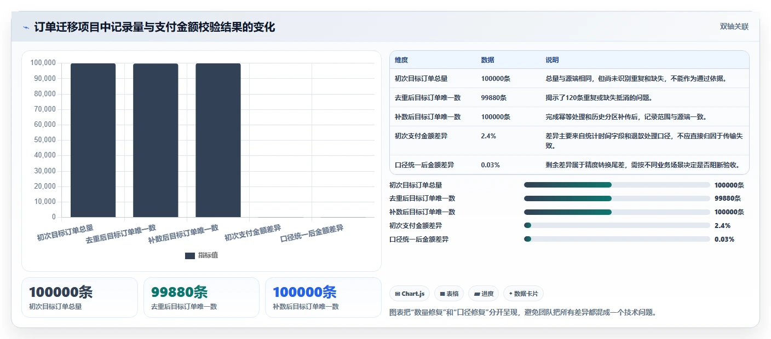
Task: Click y-axis label 100,000
Action: tap(43, 63)
